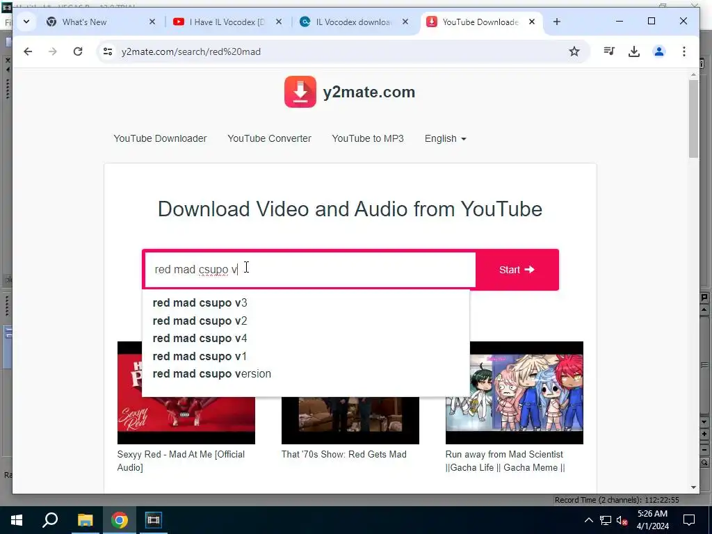The image size is (712, 534).
Task: Switch to IL Vocodex download tab
Action: point(353,22)
